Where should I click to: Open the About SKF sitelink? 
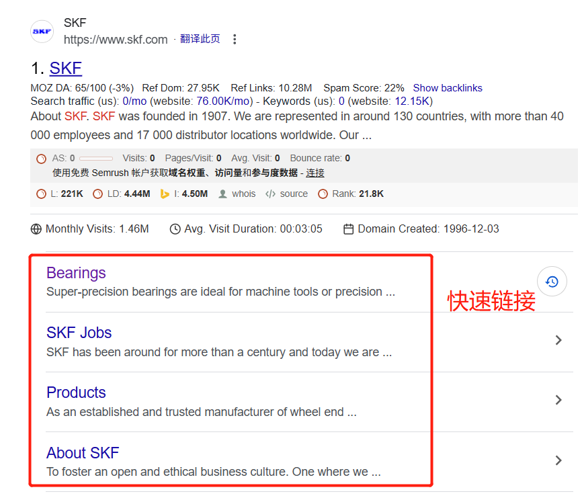[83, 453]
